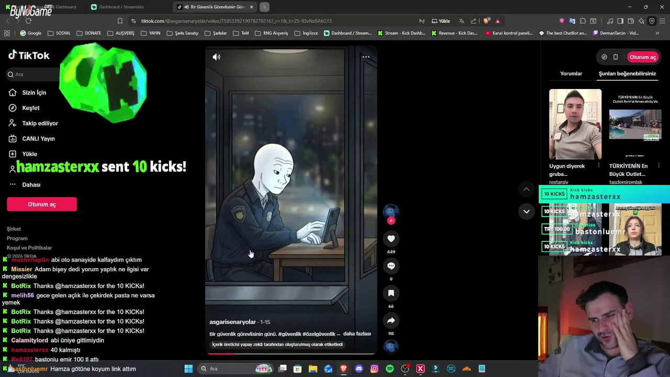Go to the next video with down arrow
670x377 pixels.
(527, 212)
